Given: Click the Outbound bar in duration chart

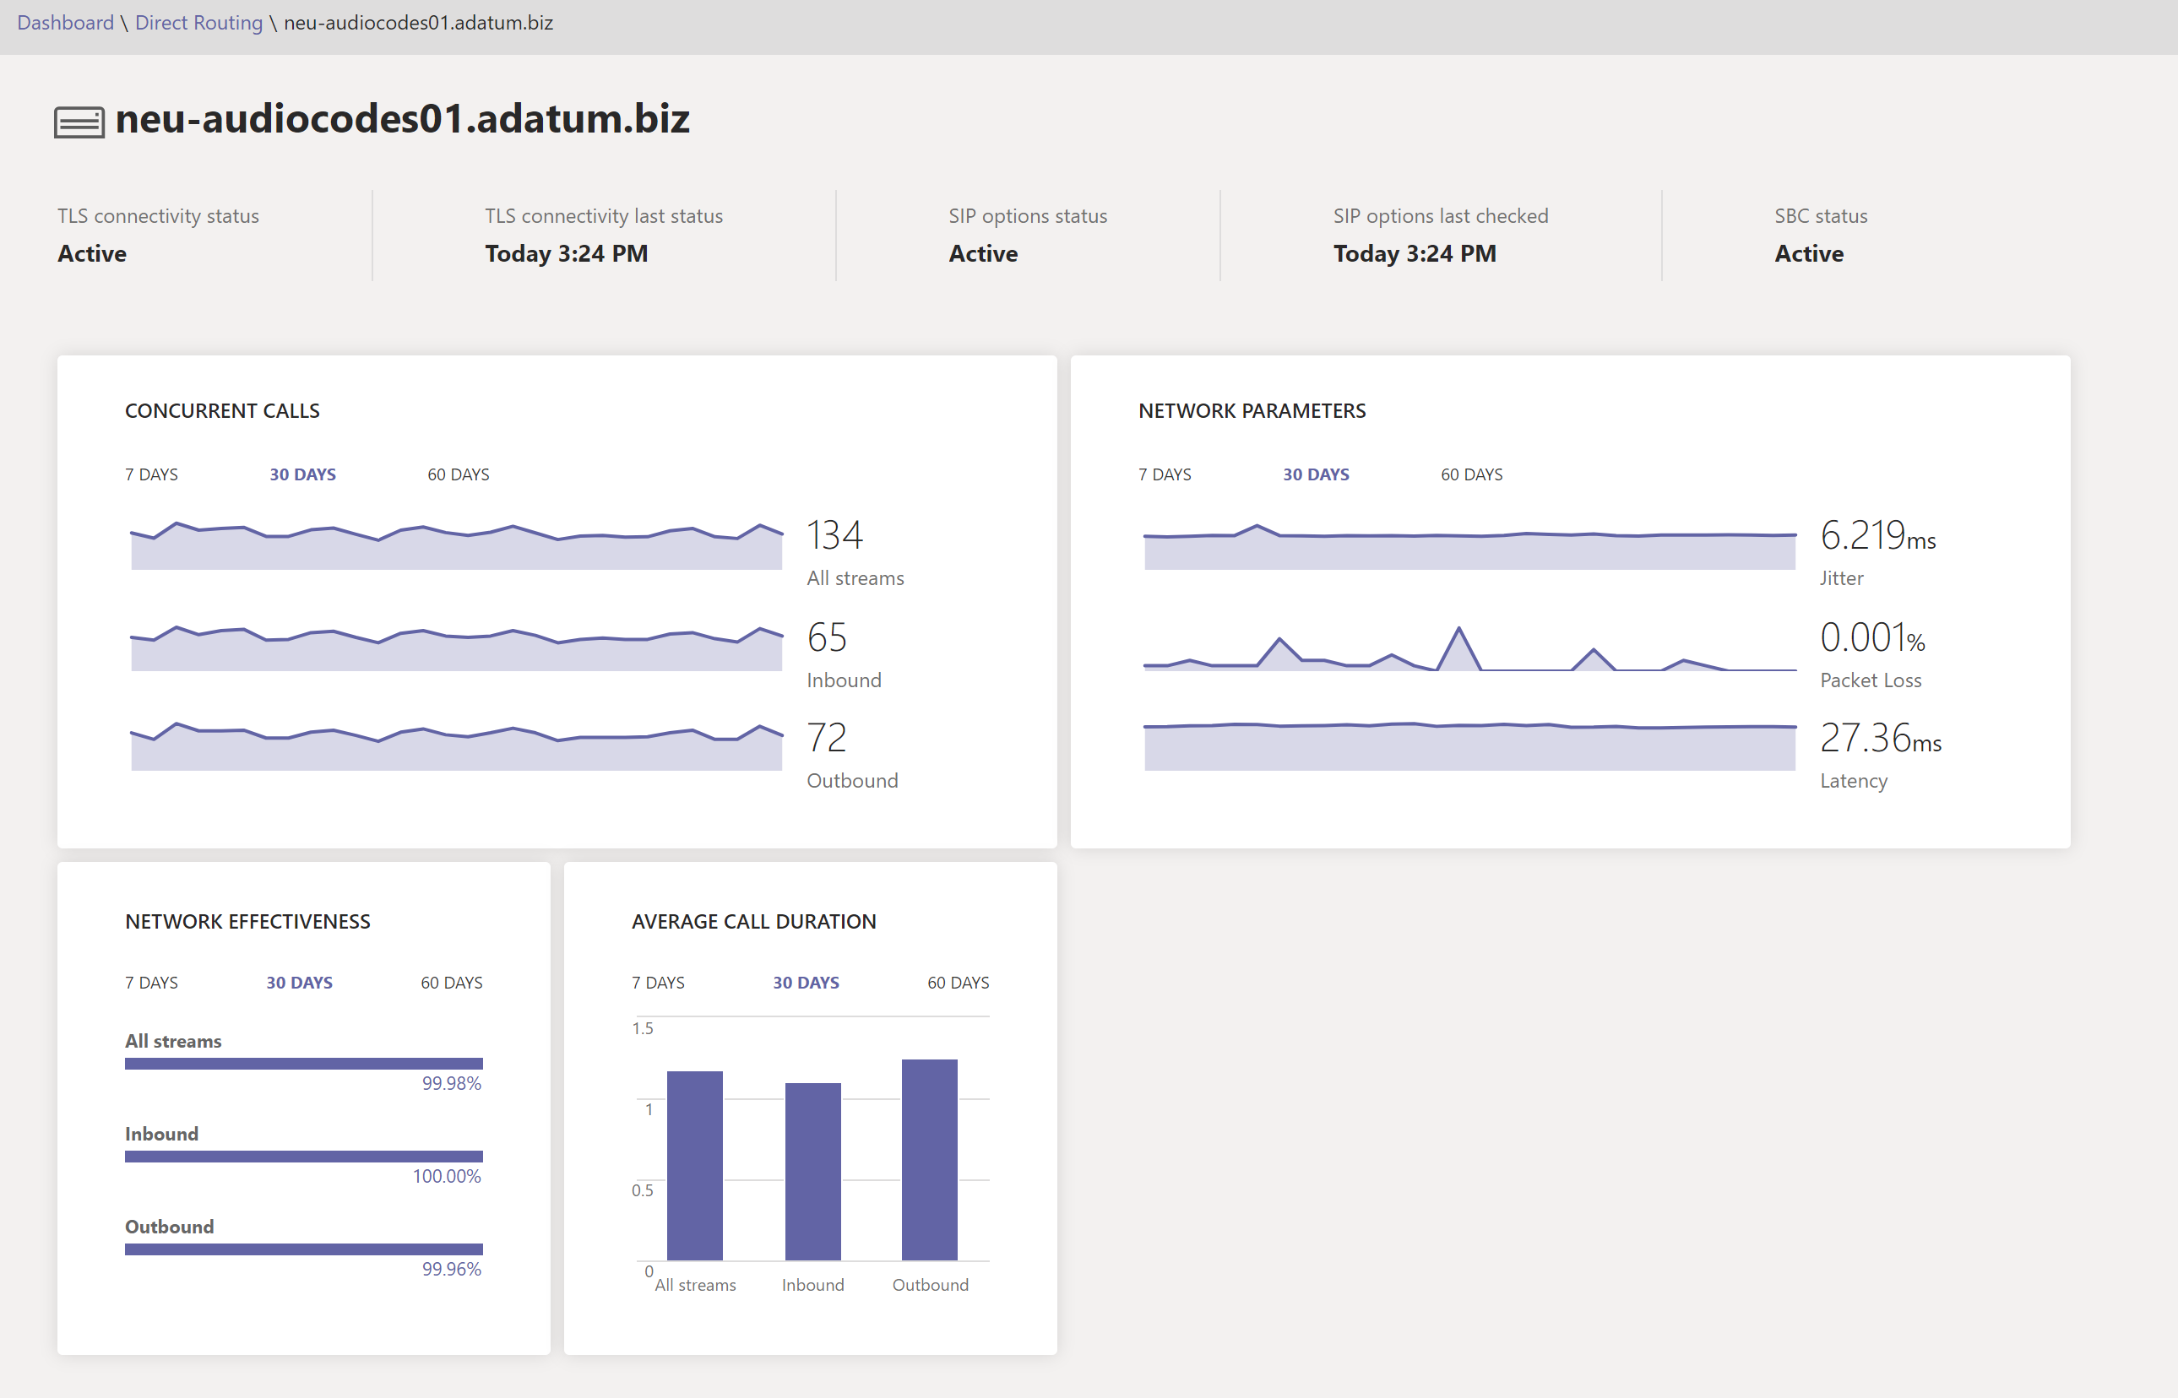Looking at the screenshot, I should [x=930, y=1159].
